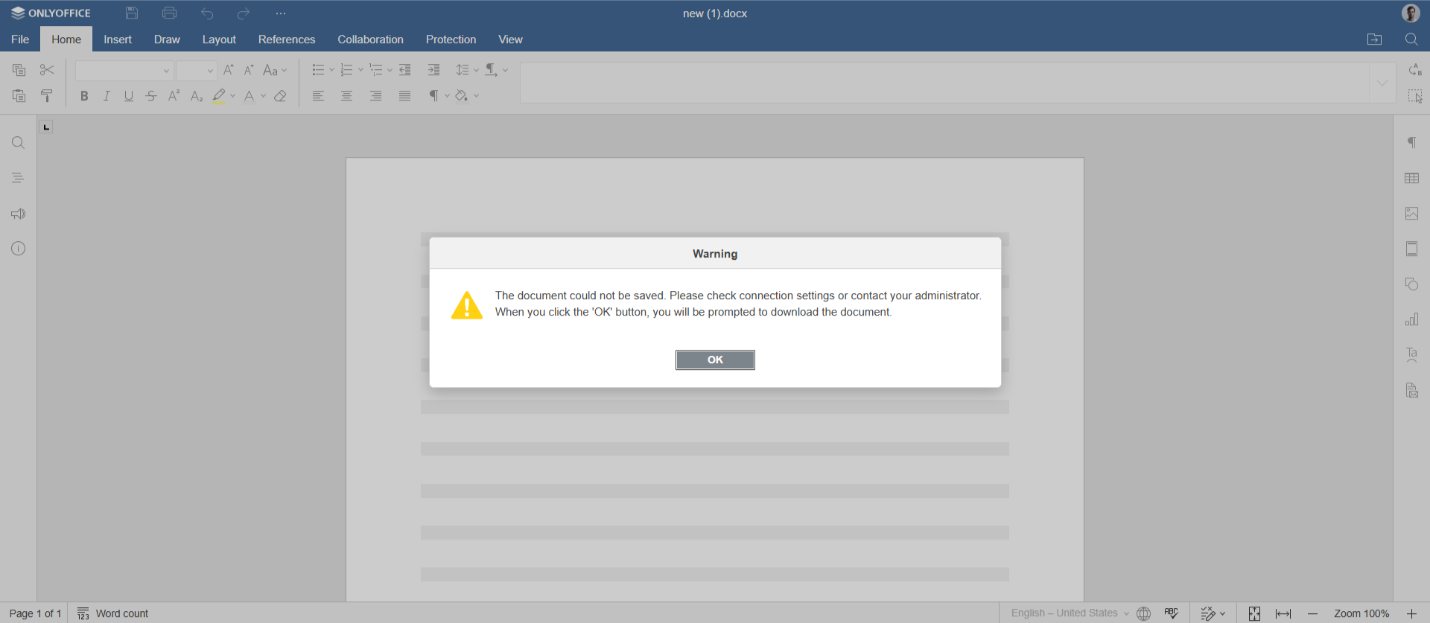Viewport: 1430px width, 623px height.
Task: Click the user avatar picture
Action: [x=1411, y=13]
